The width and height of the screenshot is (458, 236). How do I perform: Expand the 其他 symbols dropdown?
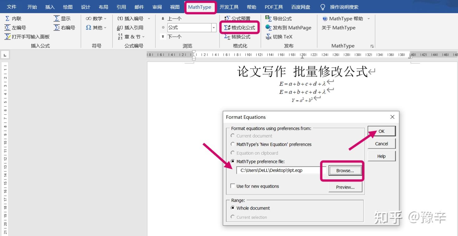(96, 28)
